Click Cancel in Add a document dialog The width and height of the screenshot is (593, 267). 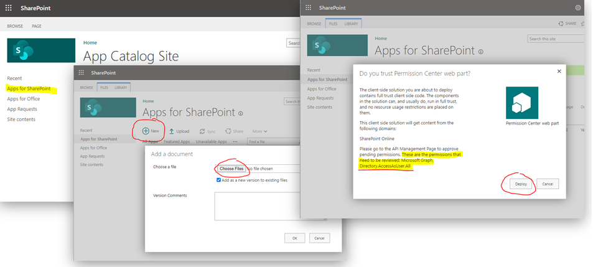tap(319, 238)
